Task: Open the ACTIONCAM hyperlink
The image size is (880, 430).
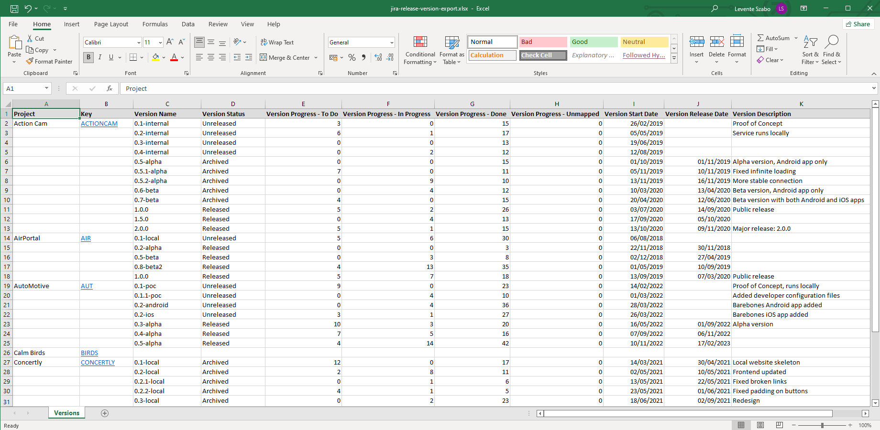Action: pyautogui.click(x=99, y=124)
